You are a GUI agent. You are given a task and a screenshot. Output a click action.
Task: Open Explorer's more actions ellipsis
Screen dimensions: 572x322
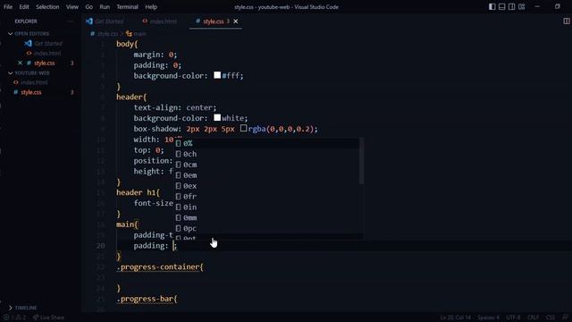point(71,21)
